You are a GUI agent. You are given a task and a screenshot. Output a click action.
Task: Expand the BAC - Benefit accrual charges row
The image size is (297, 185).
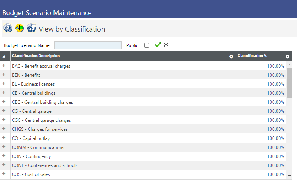point(4,65)
